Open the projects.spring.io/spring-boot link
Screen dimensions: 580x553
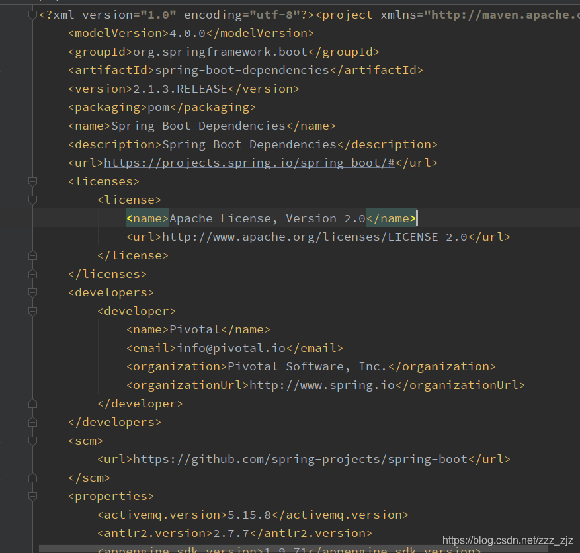[x=249, y=163]
